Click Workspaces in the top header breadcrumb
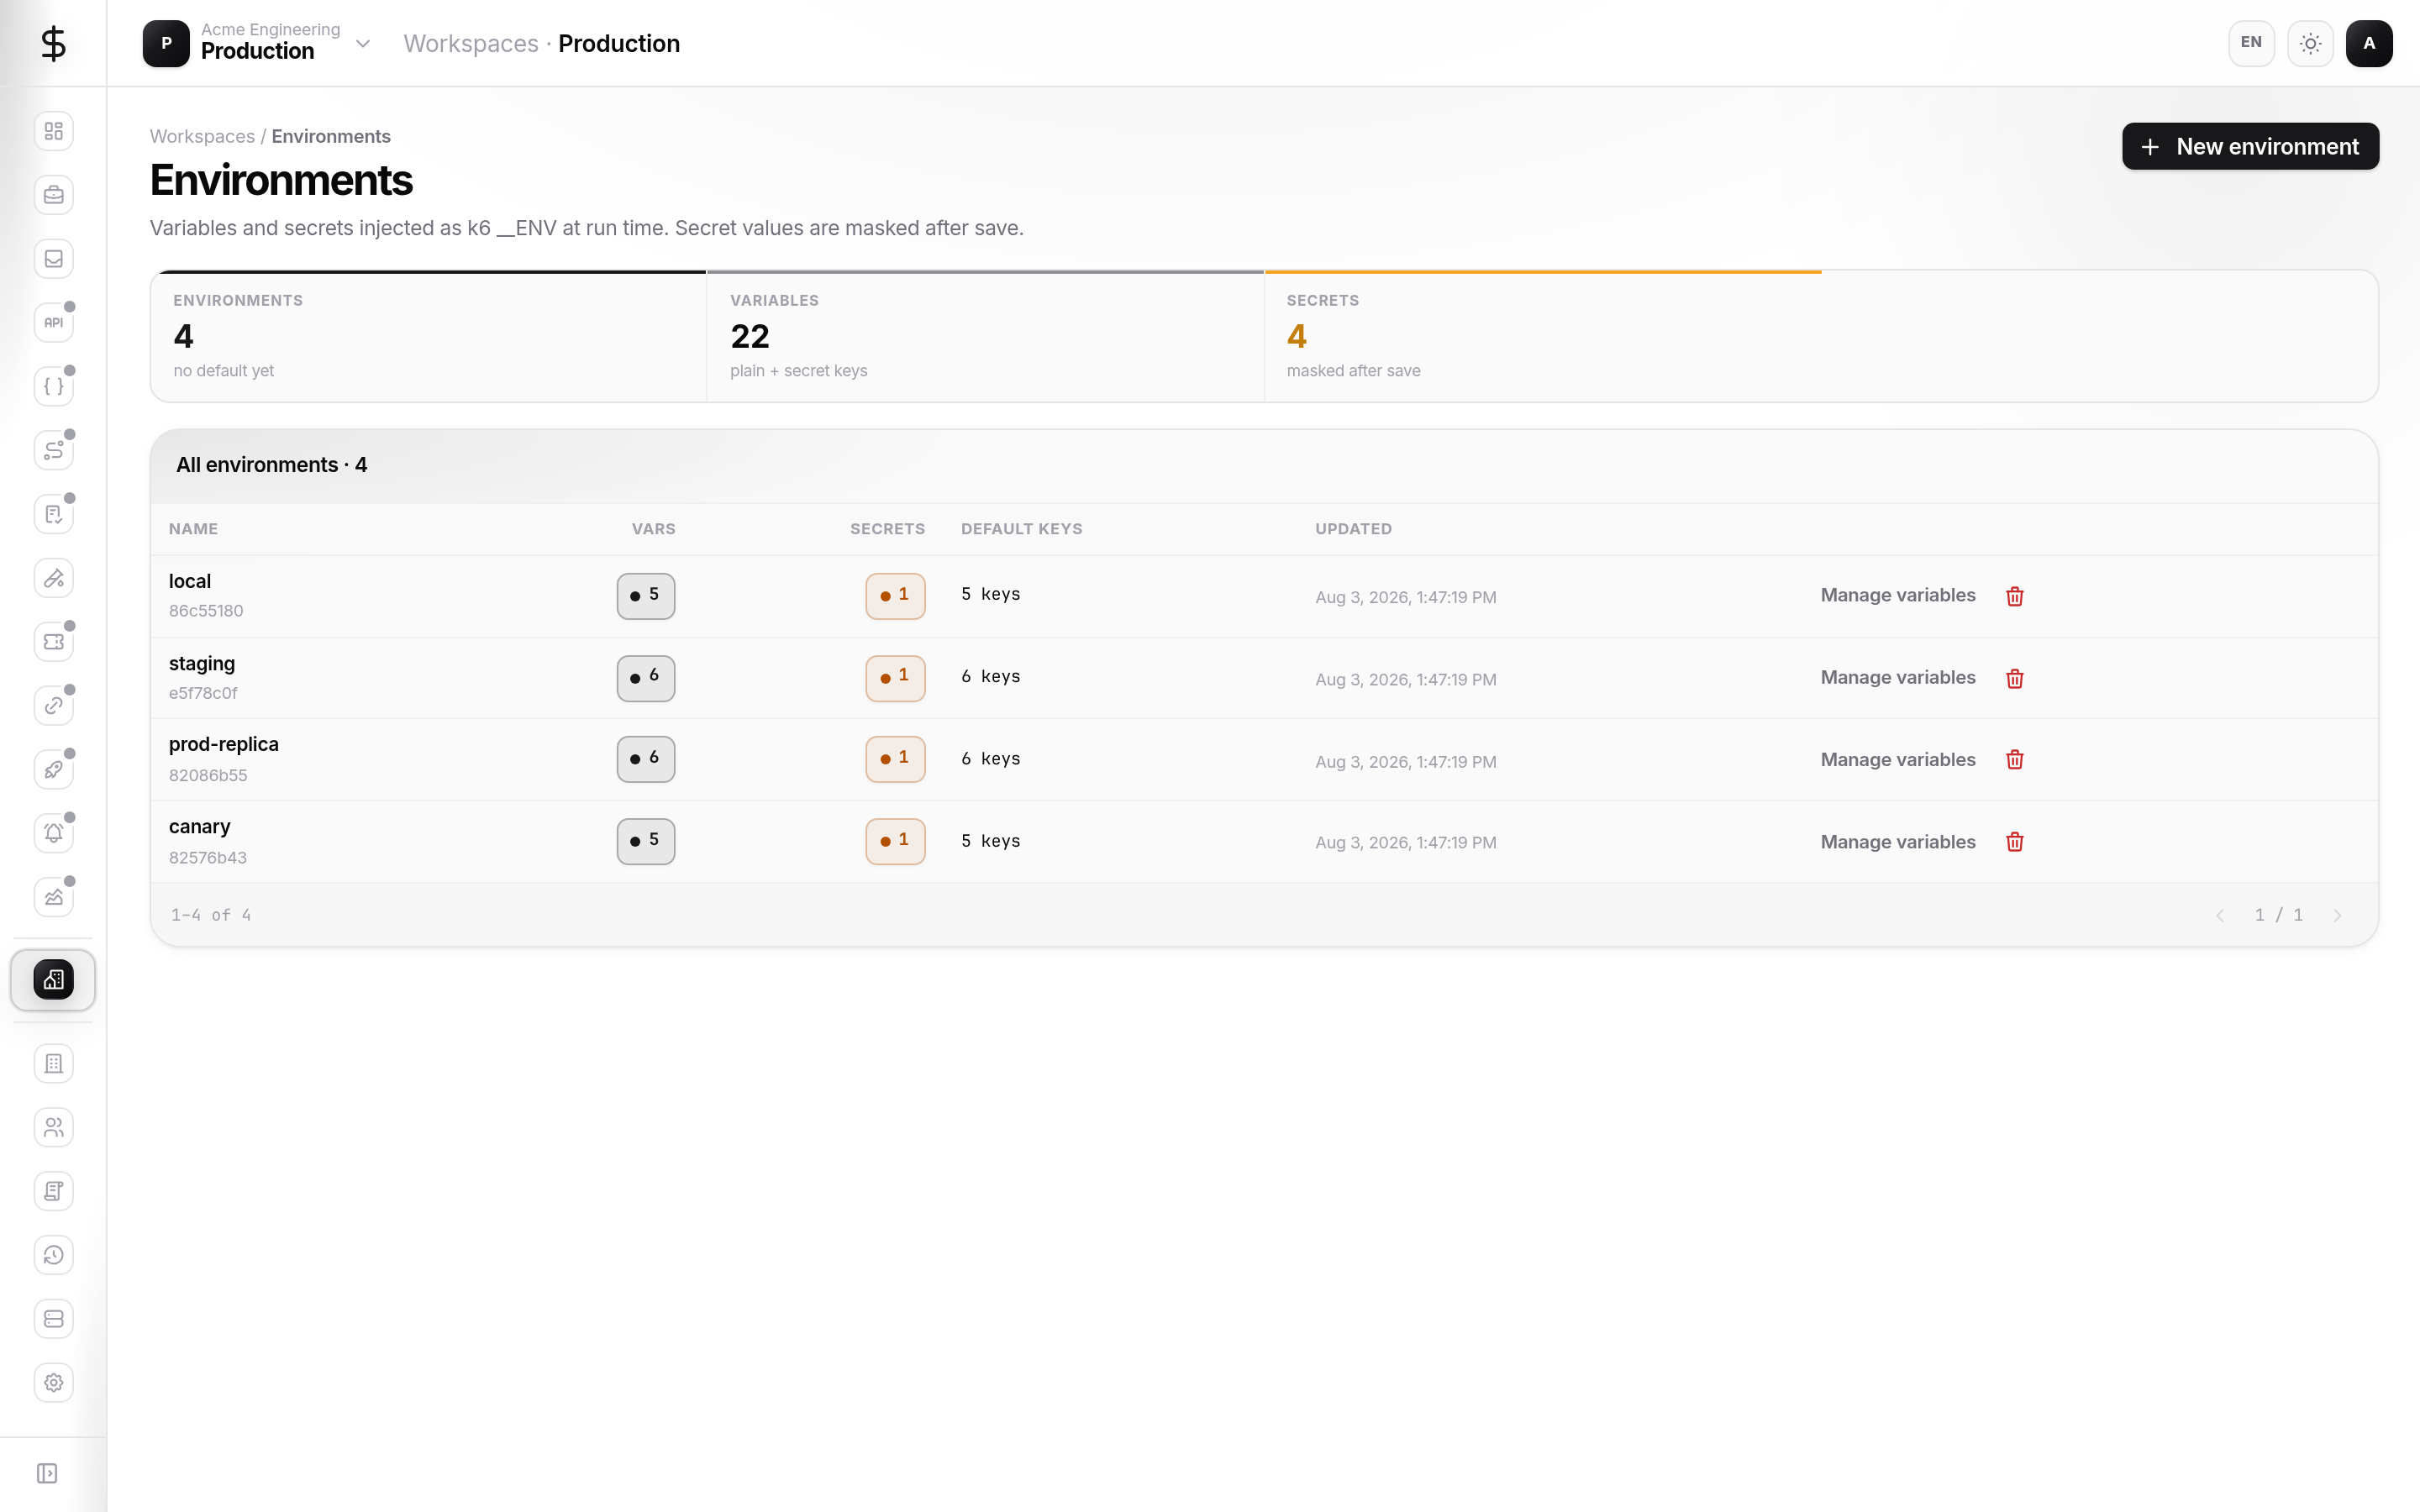 coord(471,43)
